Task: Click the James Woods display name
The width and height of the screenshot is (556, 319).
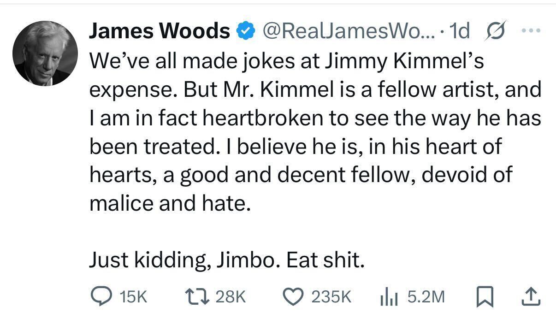Action: tap(159, 30)
